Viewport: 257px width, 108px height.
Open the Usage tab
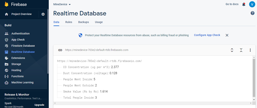coord(99,22)
